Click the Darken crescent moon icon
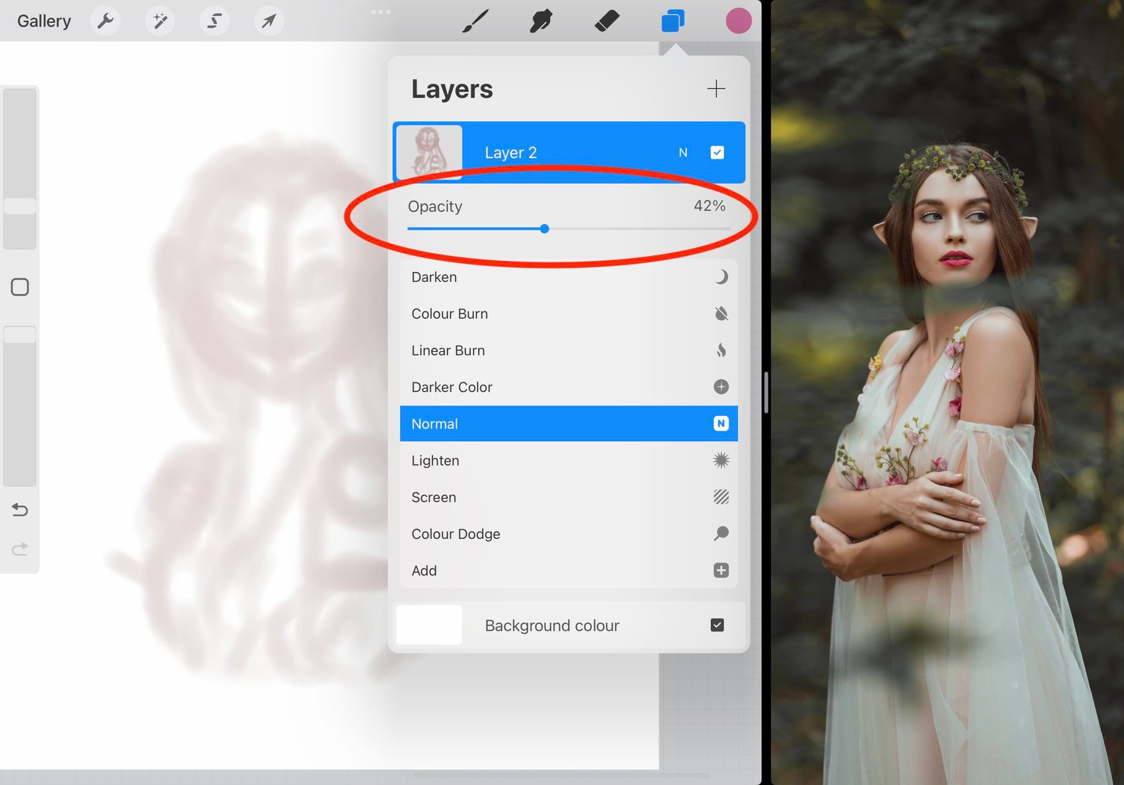The width and height of the screenshot is (1124, 785). click(x=721, y=277)
